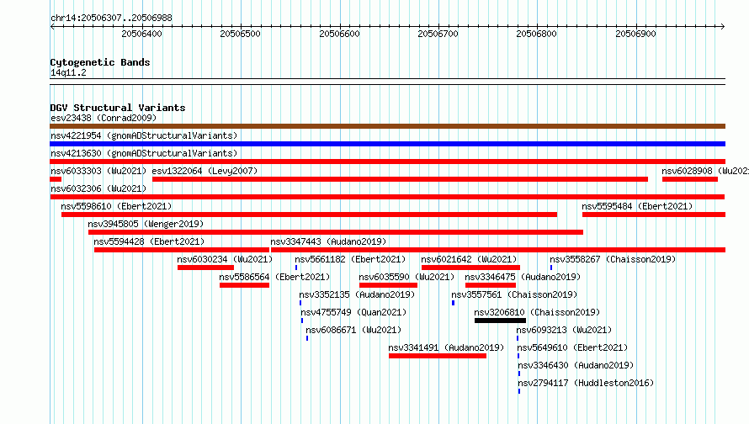Image resolution: width=749 pixels, height=424 pixels.
Task: Click nsv6021642 (Wu2021) label
Action: pos(469,259)
